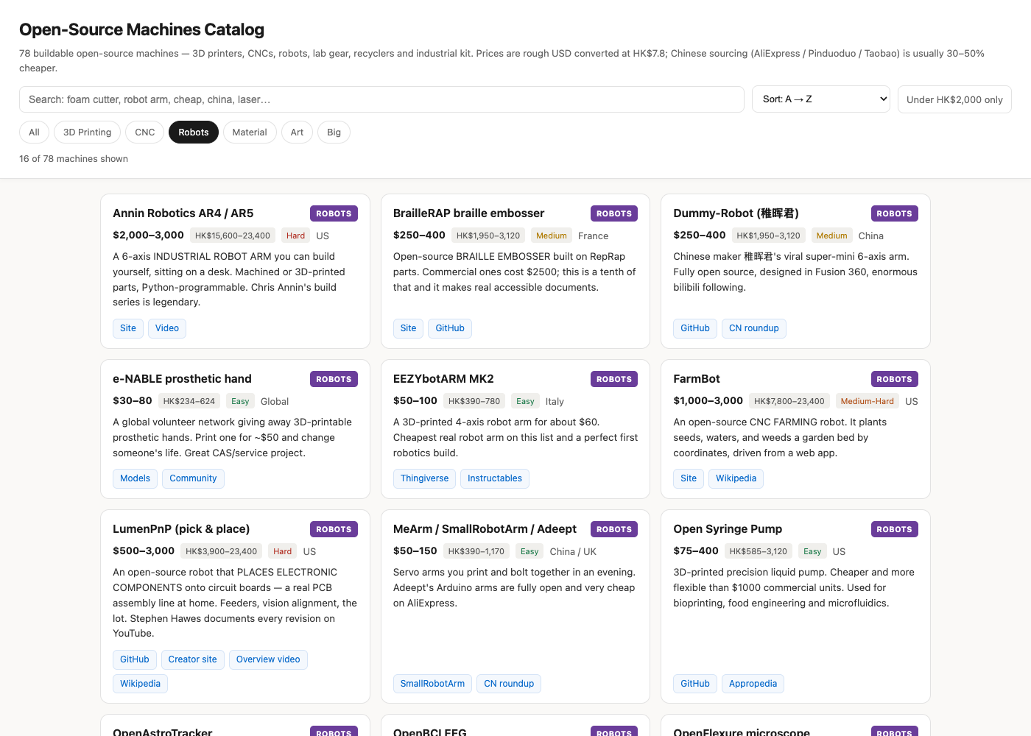Viewport: 1031px width, 736px height.
Task: Open LumenPnP Creator site link
Action: [193, 659]
